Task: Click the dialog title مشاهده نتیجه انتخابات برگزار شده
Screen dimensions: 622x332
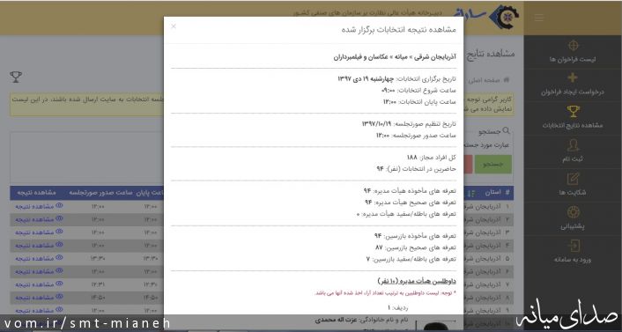Action: click(x=399, y=30)
